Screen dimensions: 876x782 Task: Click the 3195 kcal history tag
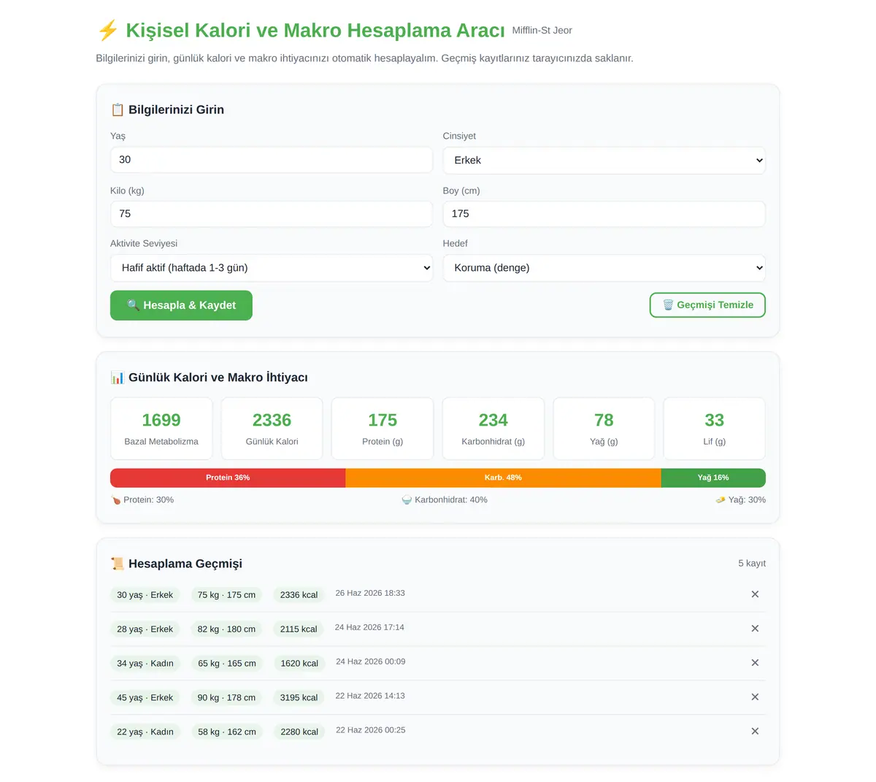299,698
